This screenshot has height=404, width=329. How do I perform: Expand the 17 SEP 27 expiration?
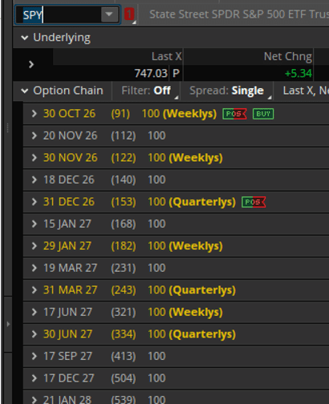point(35,356)
